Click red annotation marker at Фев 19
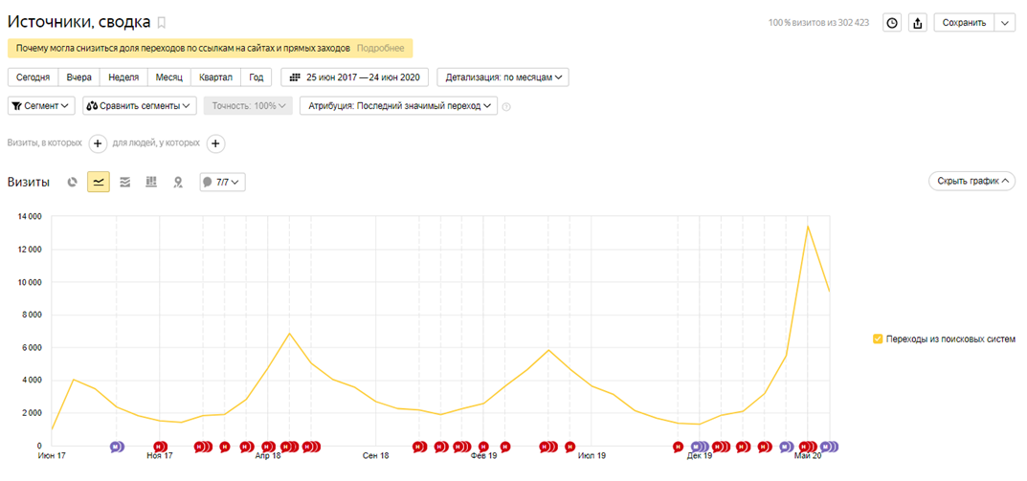 click(483, 447)
